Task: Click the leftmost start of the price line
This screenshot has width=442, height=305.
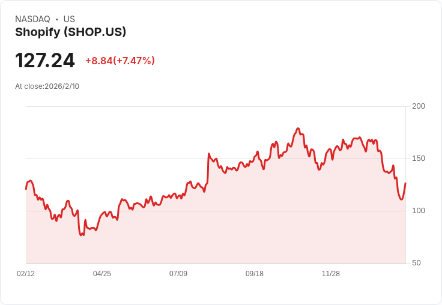Action: pos(26,189)
